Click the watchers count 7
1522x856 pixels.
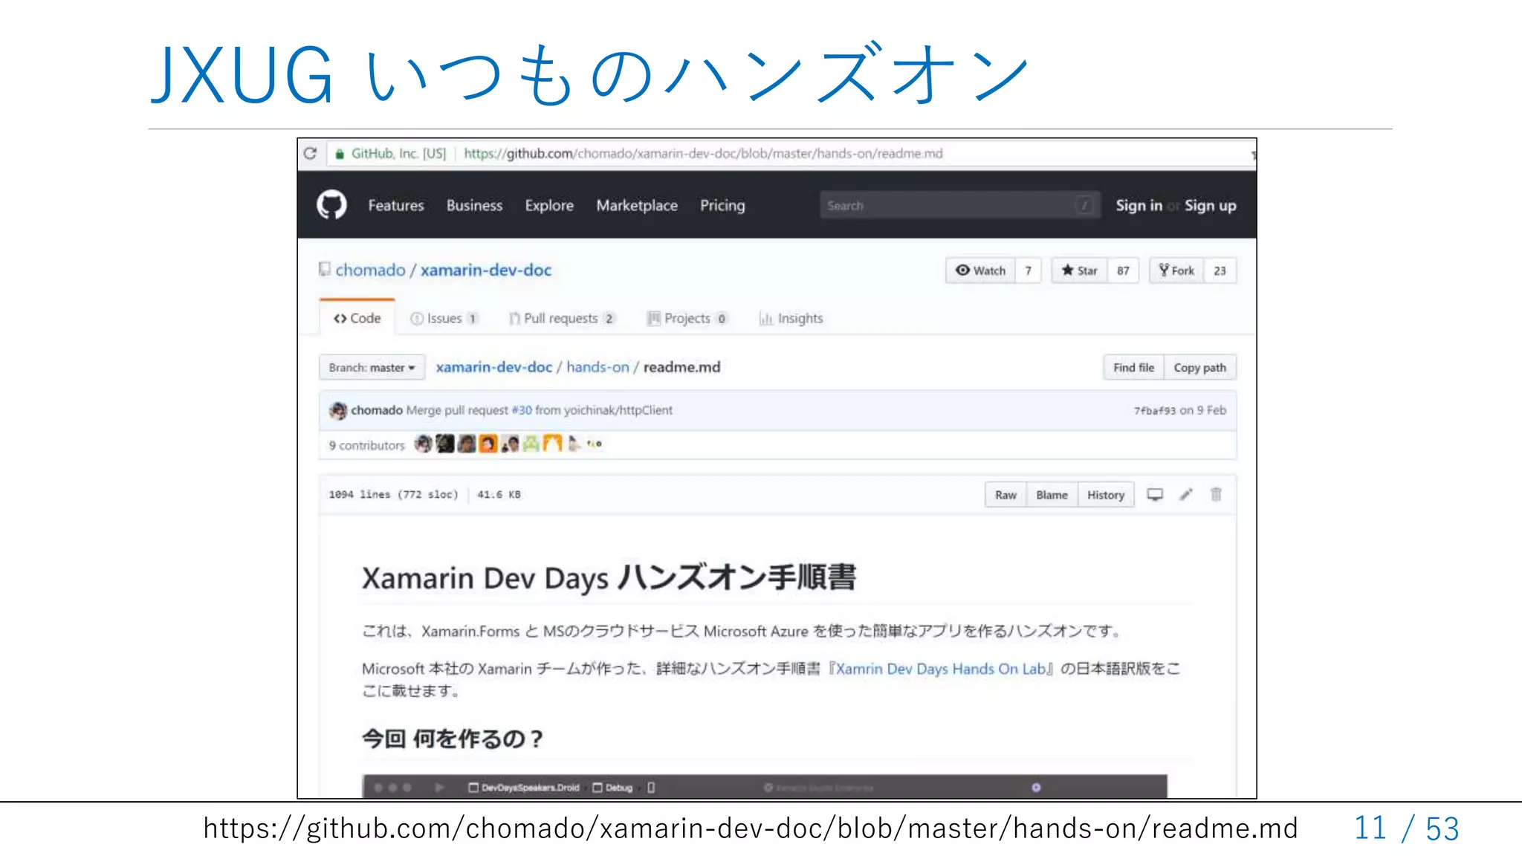pyautogui.click(x=1029, y=270)
